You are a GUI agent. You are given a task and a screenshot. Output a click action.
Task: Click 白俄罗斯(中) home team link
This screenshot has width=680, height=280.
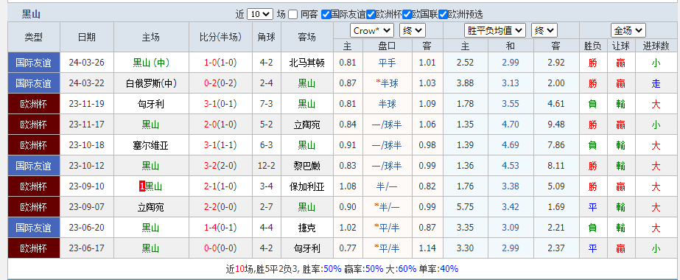(x=151, y=83)
